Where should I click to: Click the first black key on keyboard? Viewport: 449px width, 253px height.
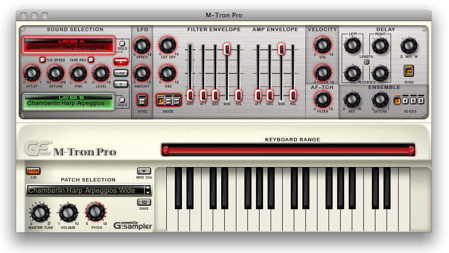pos(178,188)
